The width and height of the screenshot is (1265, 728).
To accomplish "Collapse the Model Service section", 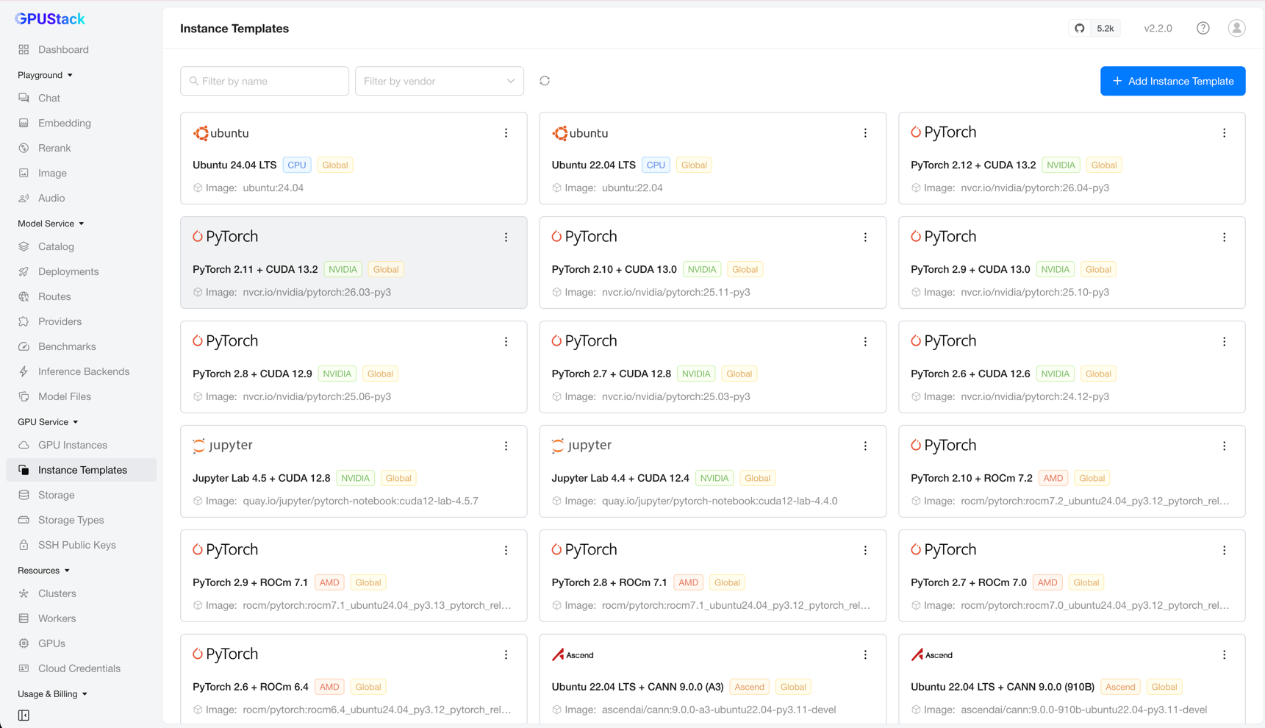I will [x=51, y=224].
